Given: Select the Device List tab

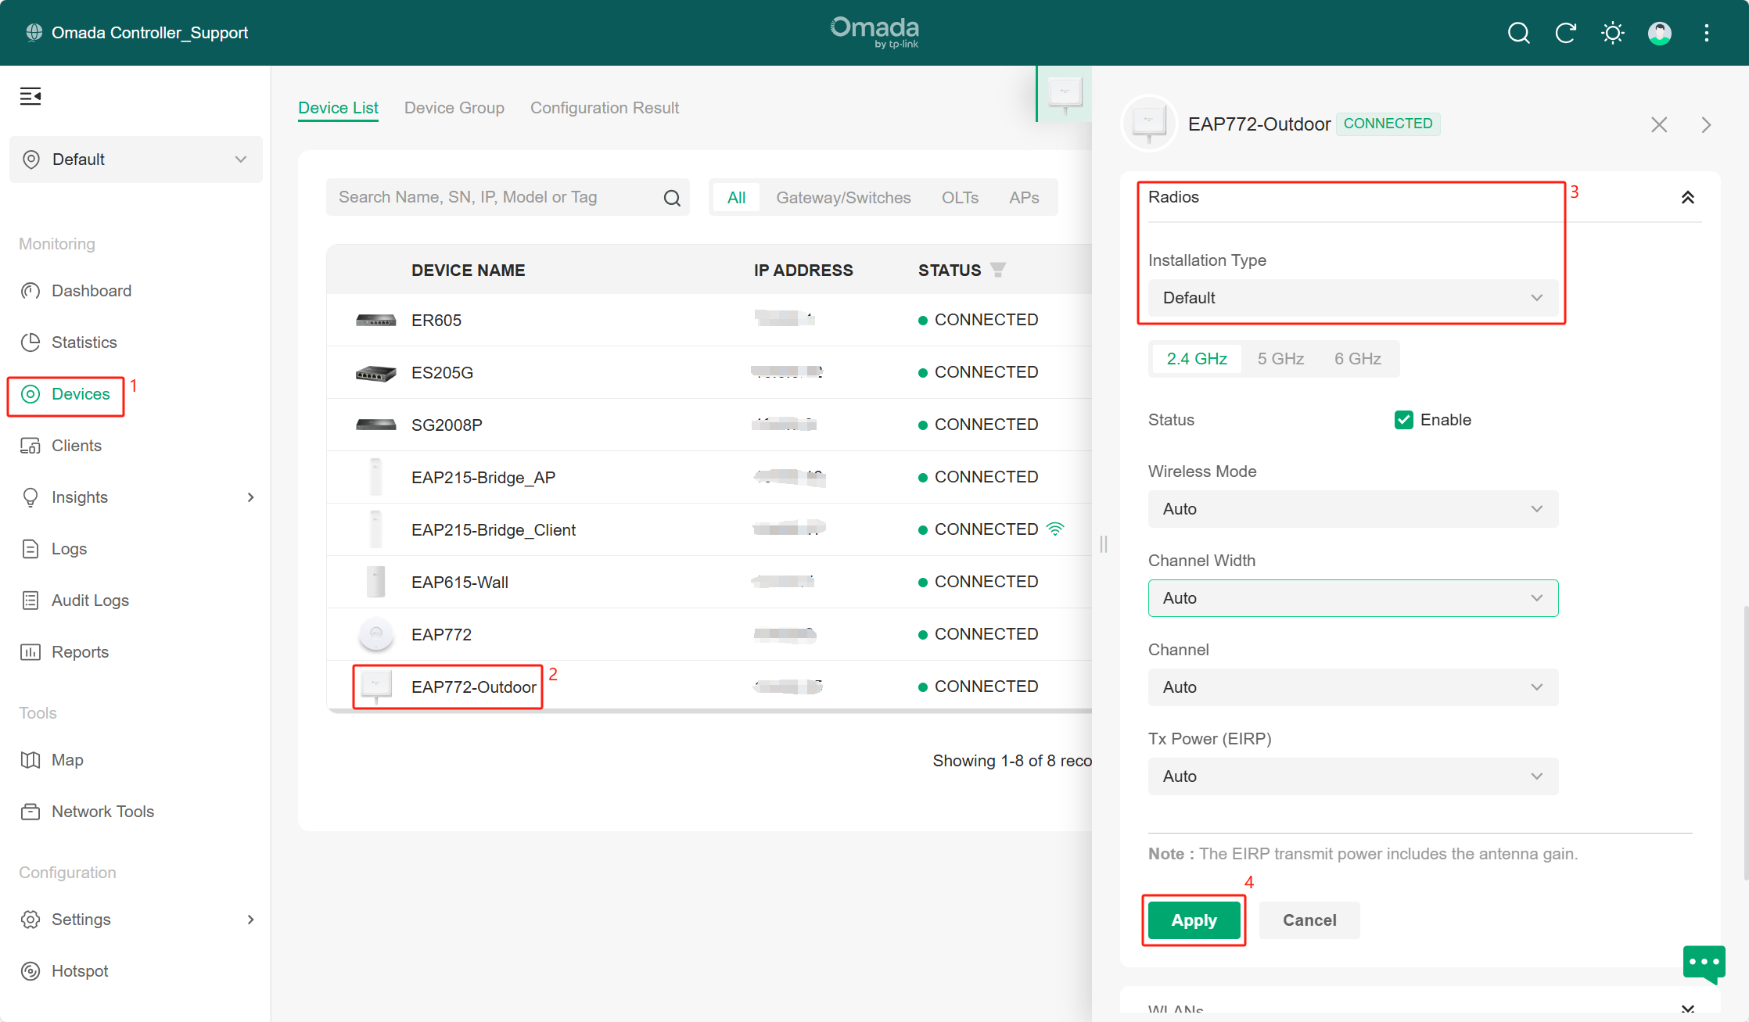Looking at the screenshot, I should click(338, 108).
